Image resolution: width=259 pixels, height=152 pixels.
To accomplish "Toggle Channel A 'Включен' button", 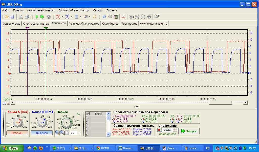I will pyautogui.click(x=17, y=133).
